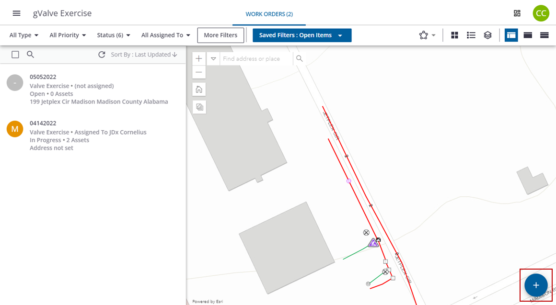Click the More Filters button

click(220, 35)
